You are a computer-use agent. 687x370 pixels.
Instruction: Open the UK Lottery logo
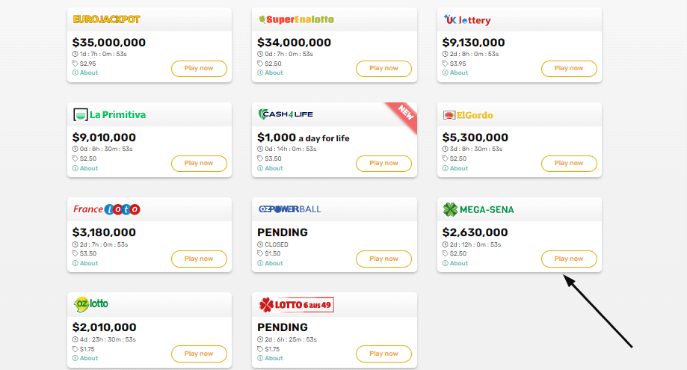pyautogui.click(x=467, y=19)
